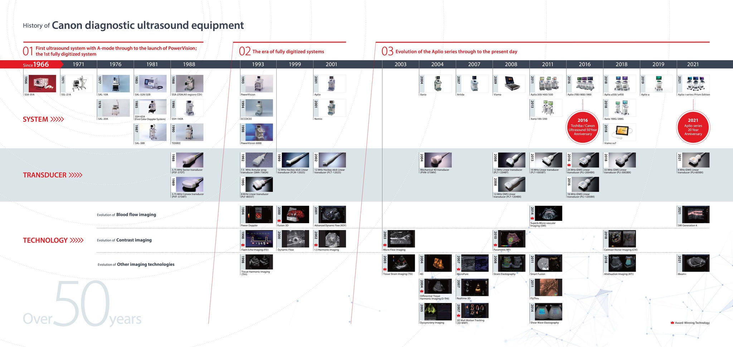The image size is (733, 347).
Task: Click the Mechanical 4D transducer picture
Action: [x=438, y=160]
